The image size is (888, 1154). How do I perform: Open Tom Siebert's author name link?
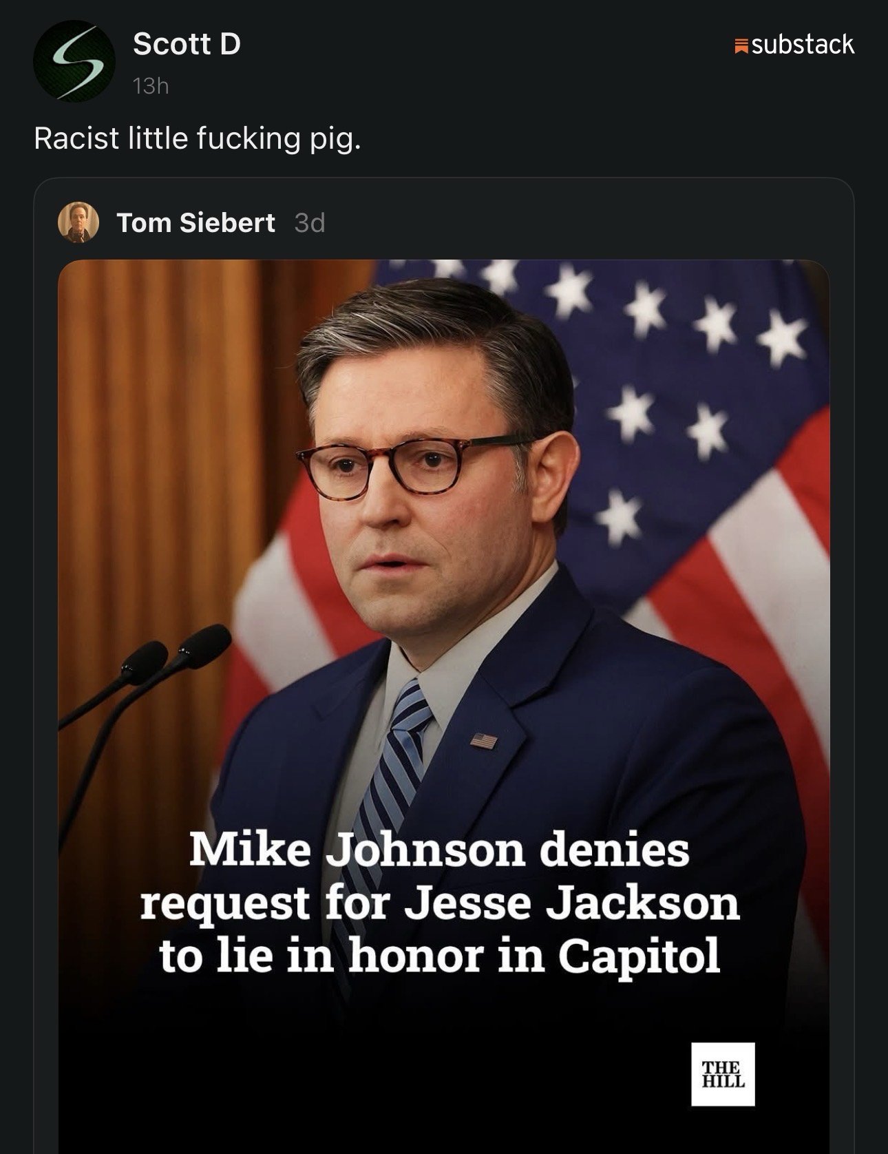(x=195, y=222)
